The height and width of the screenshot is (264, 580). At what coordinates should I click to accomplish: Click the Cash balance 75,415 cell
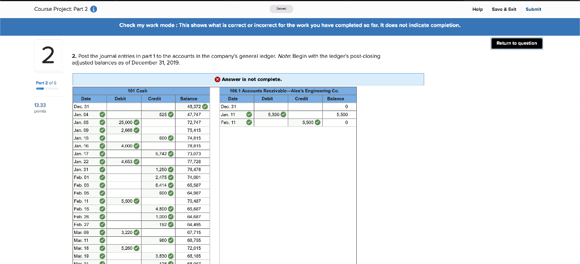[193, 130]
